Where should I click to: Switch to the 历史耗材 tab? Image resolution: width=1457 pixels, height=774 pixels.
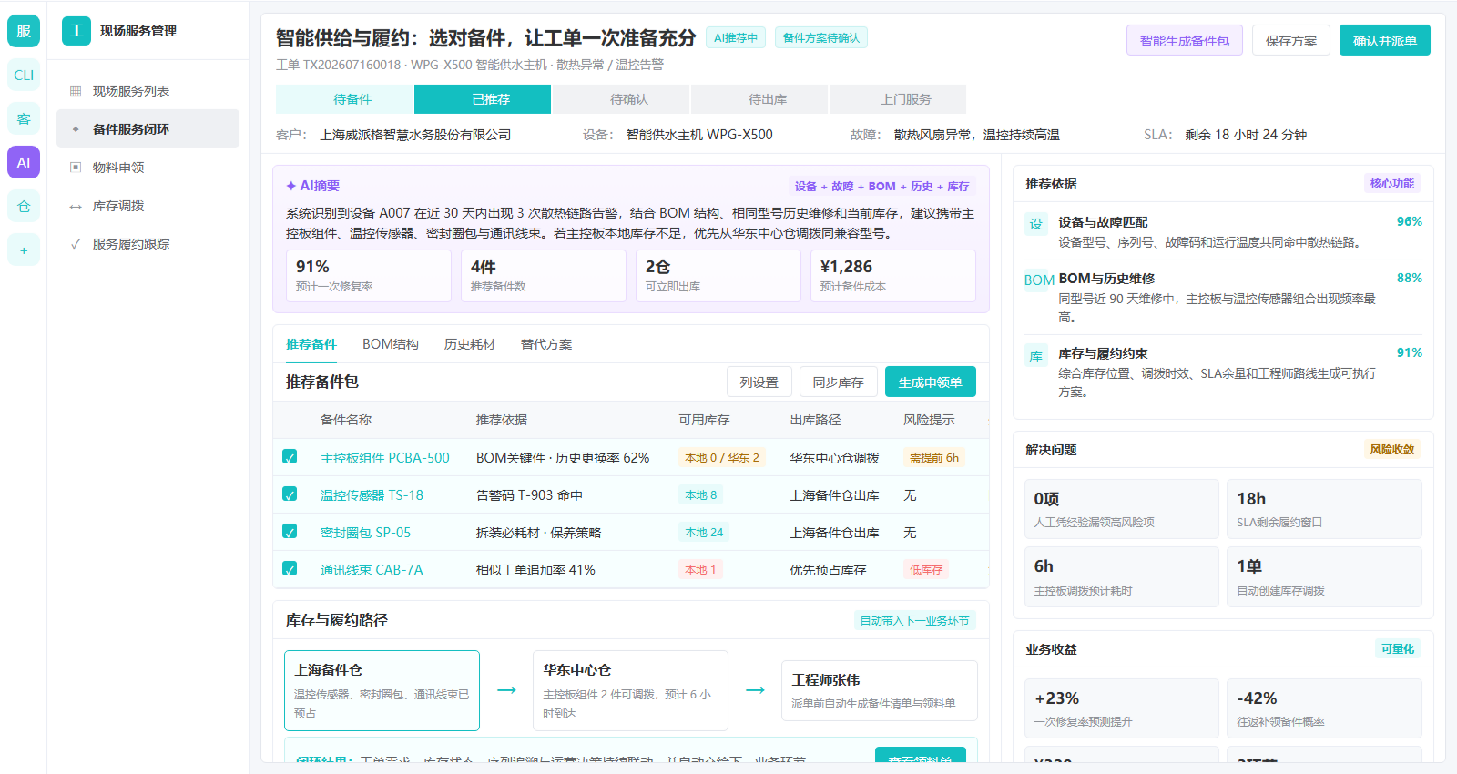(470, 344)
